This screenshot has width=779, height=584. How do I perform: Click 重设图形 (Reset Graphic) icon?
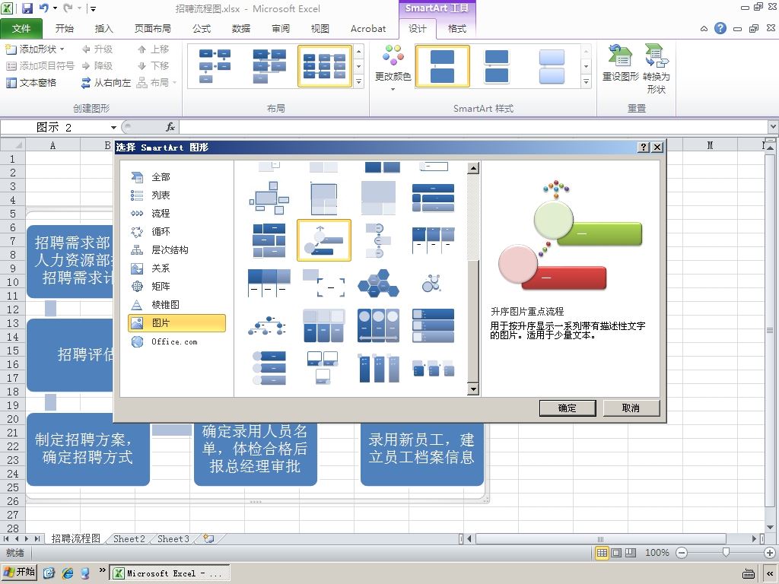click(x=620, y=62)
